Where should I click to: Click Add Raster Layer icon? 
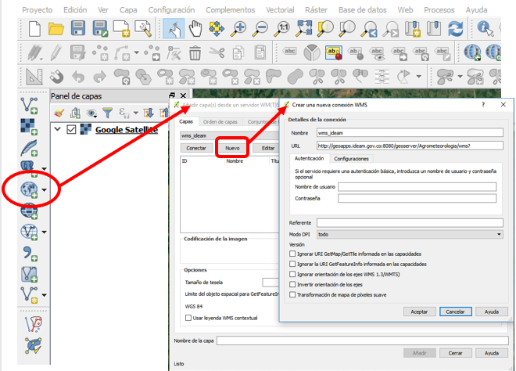pos(29,127)
